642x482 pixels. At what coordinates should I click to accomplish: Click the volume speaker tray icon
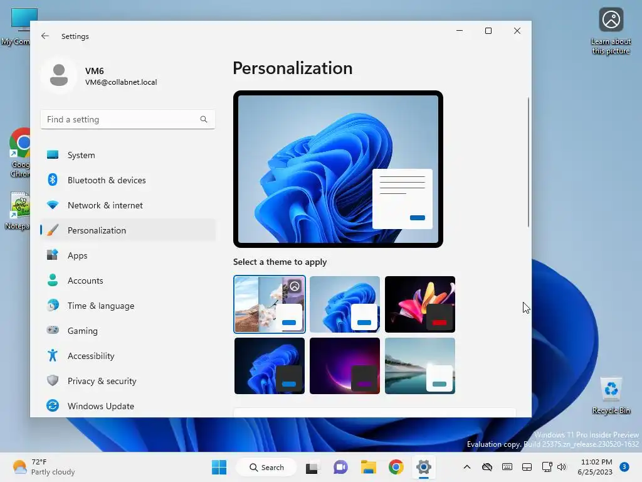[x=562, y=467]
